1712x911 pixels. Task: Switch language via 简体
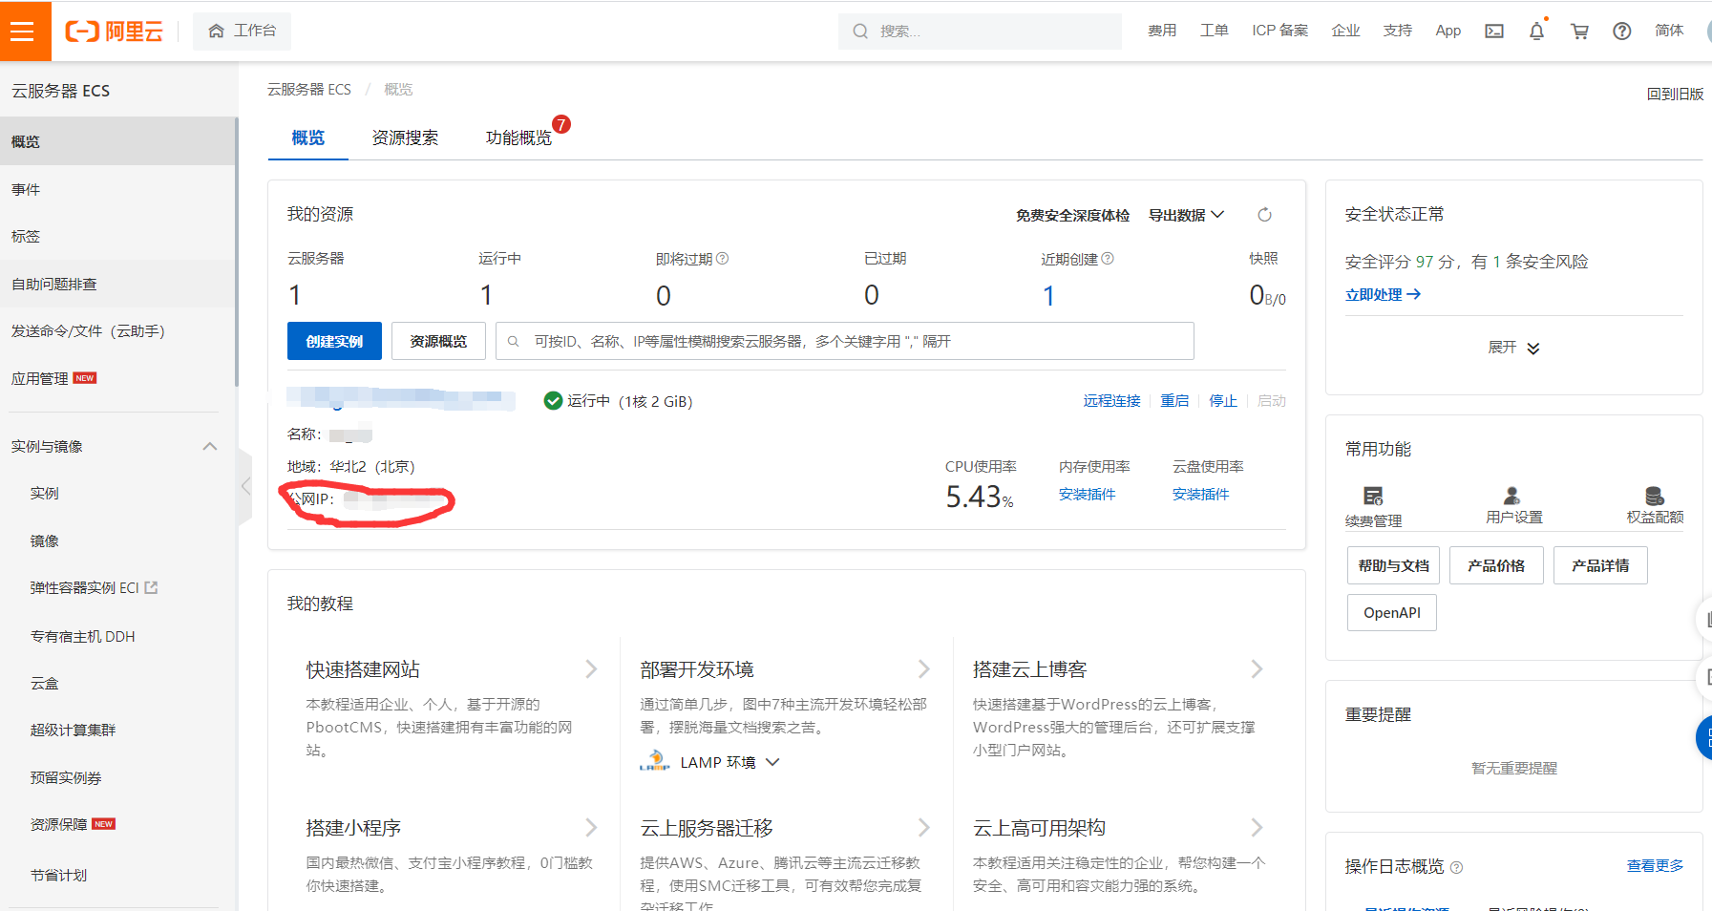1669,31
